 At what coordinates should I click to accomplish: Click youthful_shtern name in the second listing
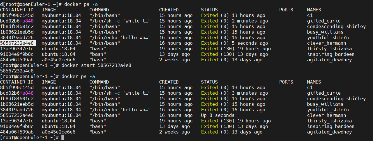328,110
